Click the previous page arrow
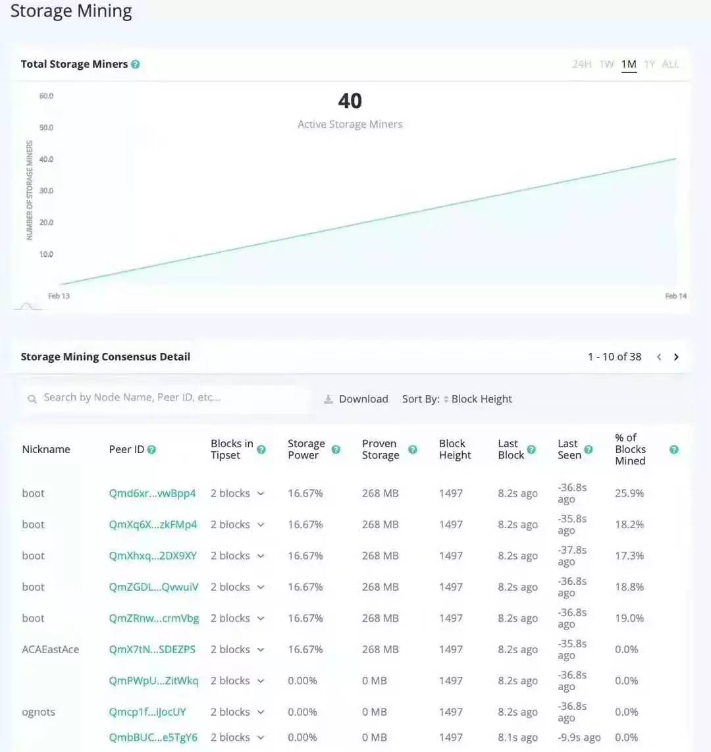The width and height of the screenshot is (711, 752). click(x=659, y=356)
